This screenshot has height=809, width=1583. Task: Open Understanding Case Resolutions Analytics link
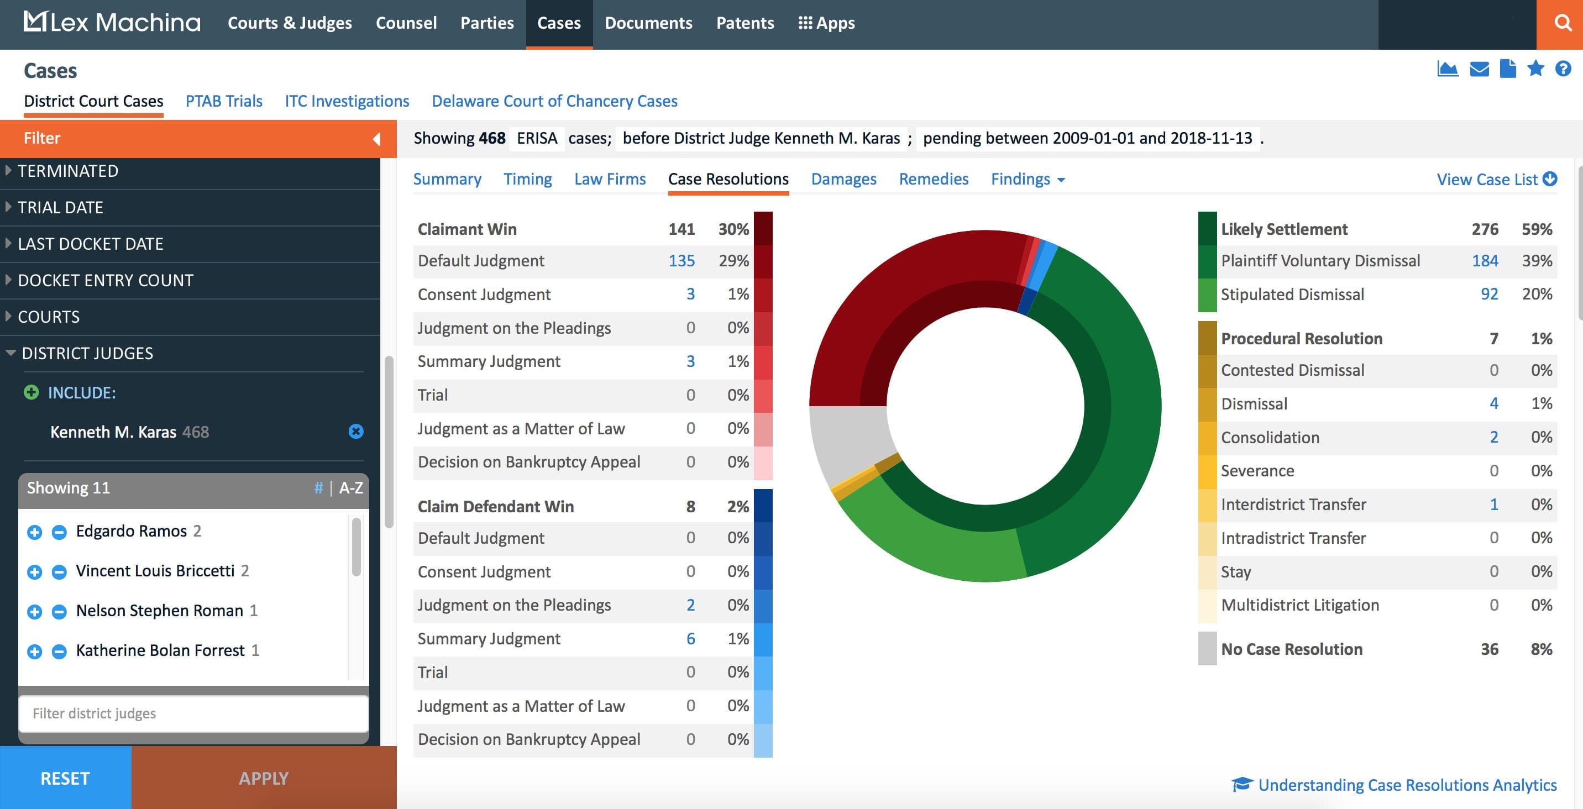[1407, 785]
